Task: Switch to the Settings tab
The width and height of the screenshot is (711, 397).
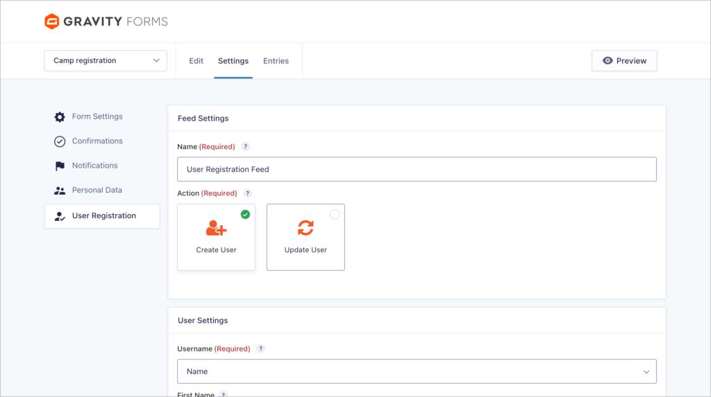Action: 233,61
